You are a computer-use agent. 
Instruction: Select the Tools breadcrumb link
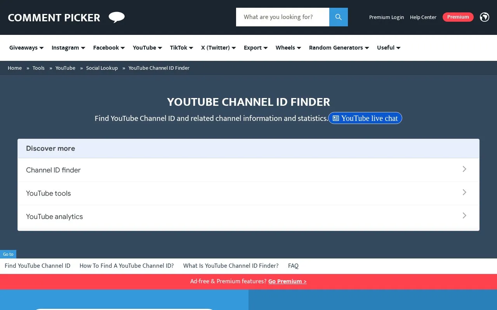tap(38, 68)
